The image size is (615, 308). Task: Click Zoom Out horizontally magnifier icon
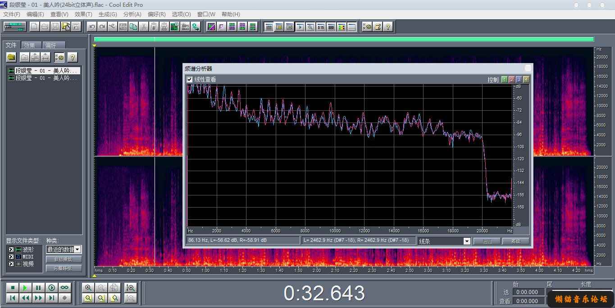101,288
